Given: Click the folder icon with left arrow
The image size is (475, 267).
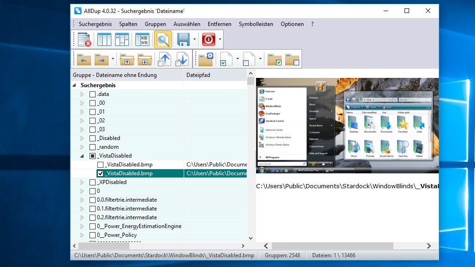Looking at the screenshot, I should (x=84, y=59).
